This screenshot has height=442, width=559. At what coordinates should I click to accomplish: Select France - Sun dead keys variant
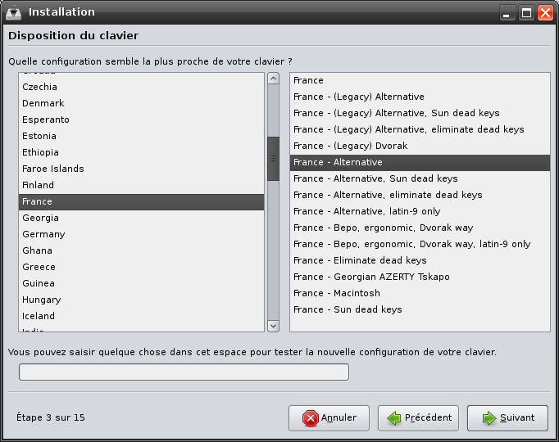420,309
